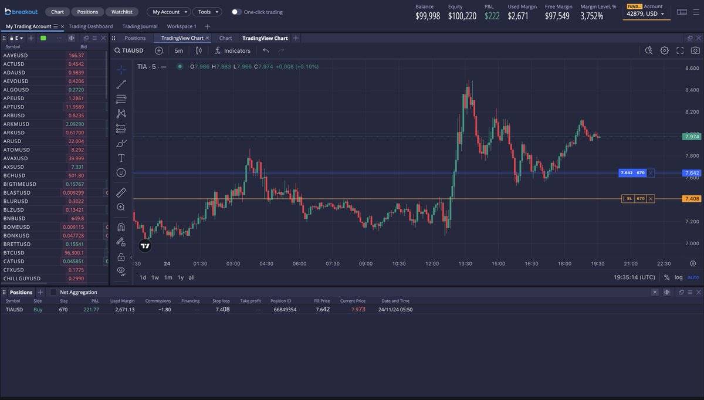
Task: Expand the Tools dropdown menu
Action: click(x=207, y=12)
